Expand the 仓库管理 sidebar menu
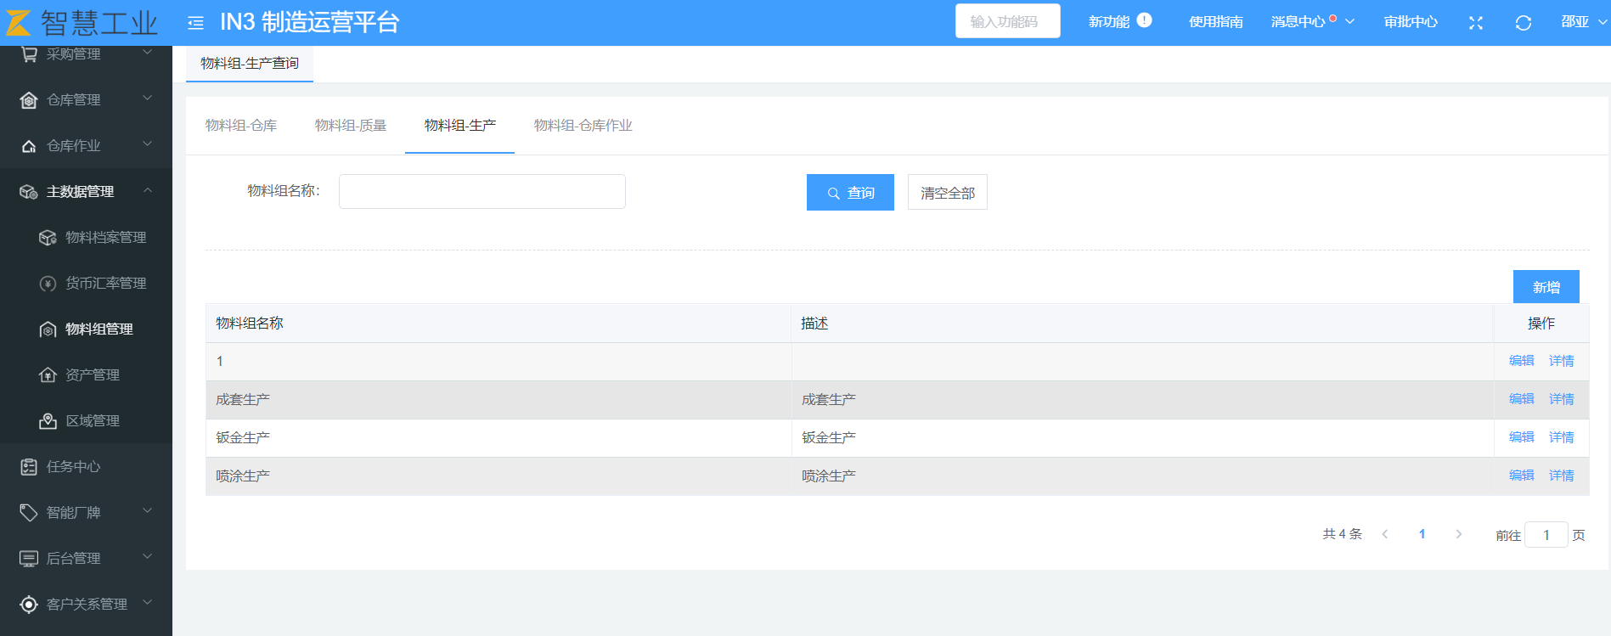The width and height of the screenshot is (1611, 636). click(x=85, y=100)
